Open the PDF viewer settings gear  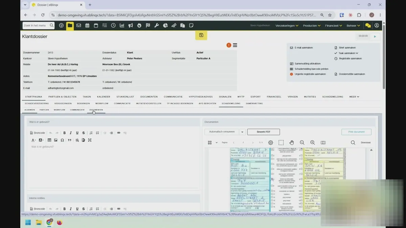pyautogui.click(x=271, y=143)
